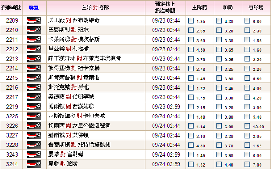Check draw 3.25 box for match 2213
The image size is (272, 169).
pyautogui.click(x=219, y=59)
